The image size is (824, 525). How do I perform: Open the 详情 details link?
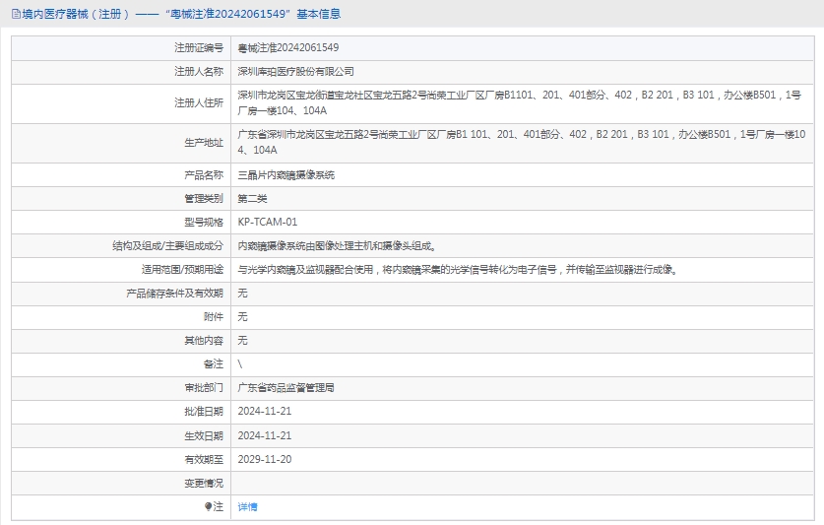pyautogui.click(x=247, y=506)
